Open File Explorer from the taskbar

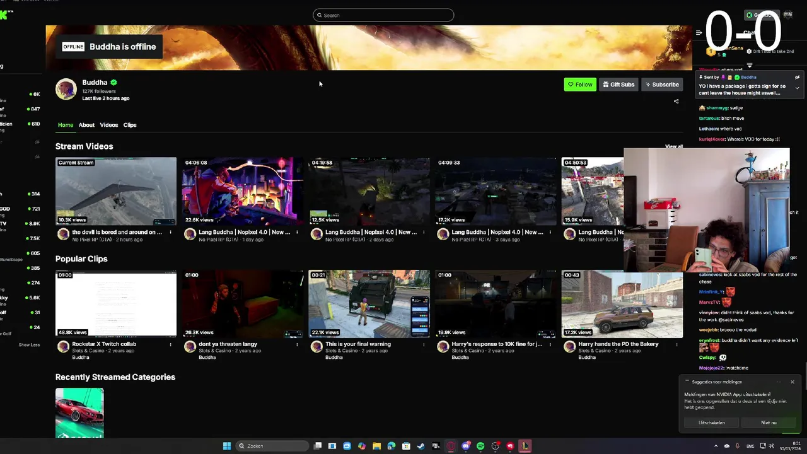click(376, 446)
